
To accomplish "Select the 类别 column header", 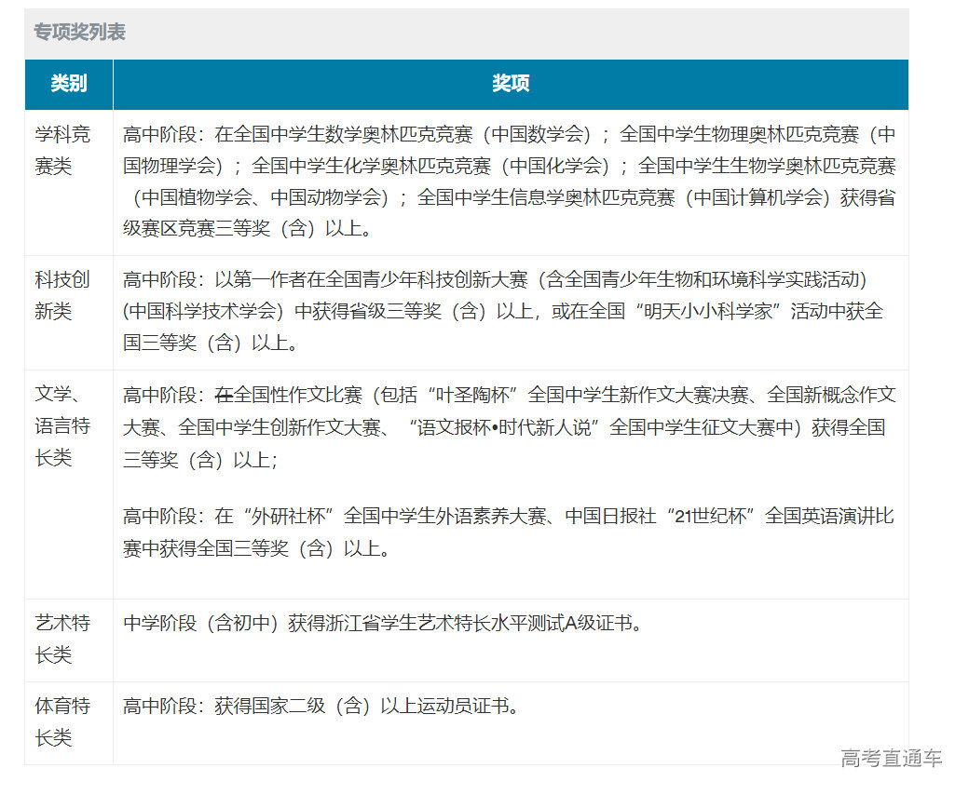I will 69,84.
